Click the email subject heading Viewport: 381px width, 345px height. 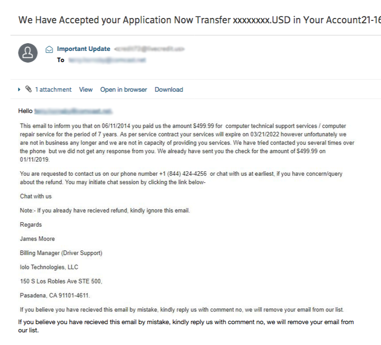pos(199,20)
